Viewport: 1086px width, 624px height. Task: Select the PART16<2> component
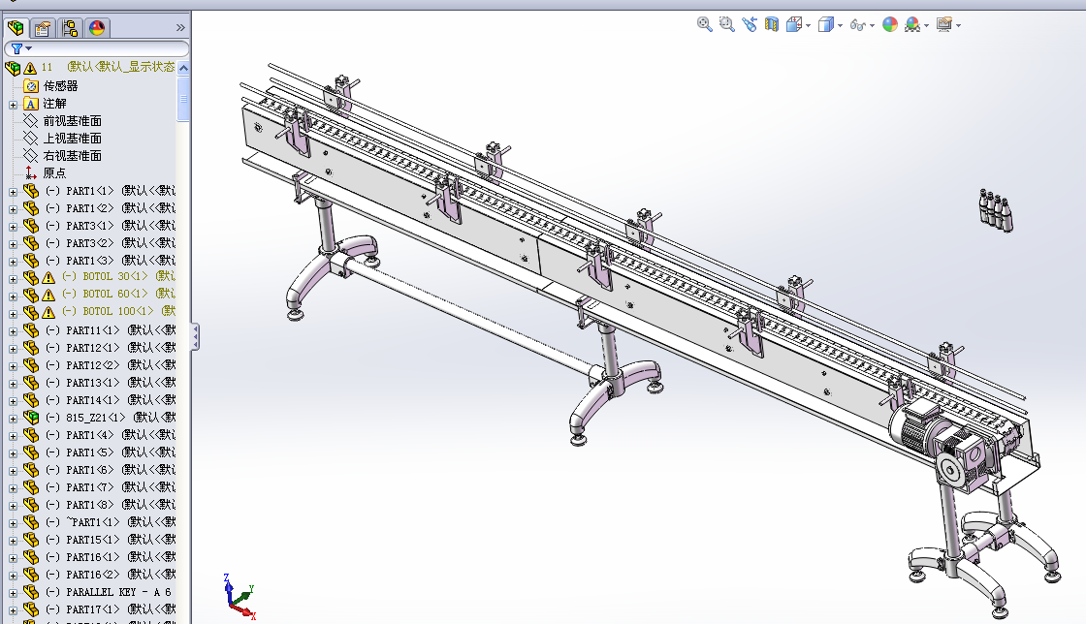(111, 575)
